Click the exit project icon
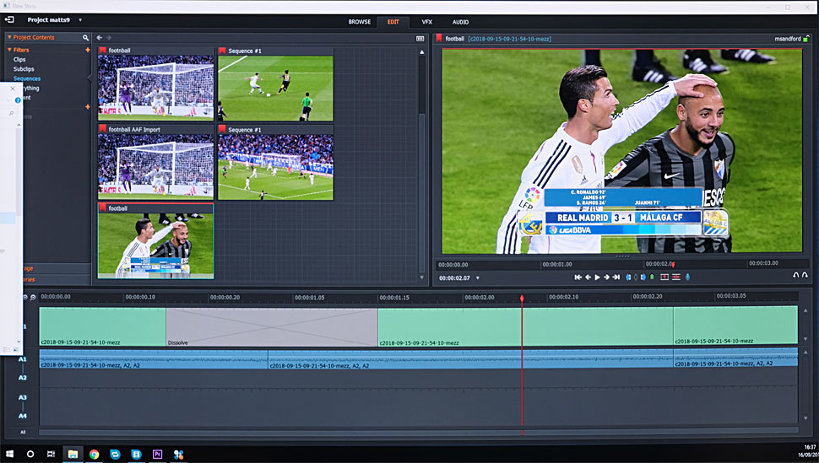The image size is (819, 463). [x=9, y=20]
